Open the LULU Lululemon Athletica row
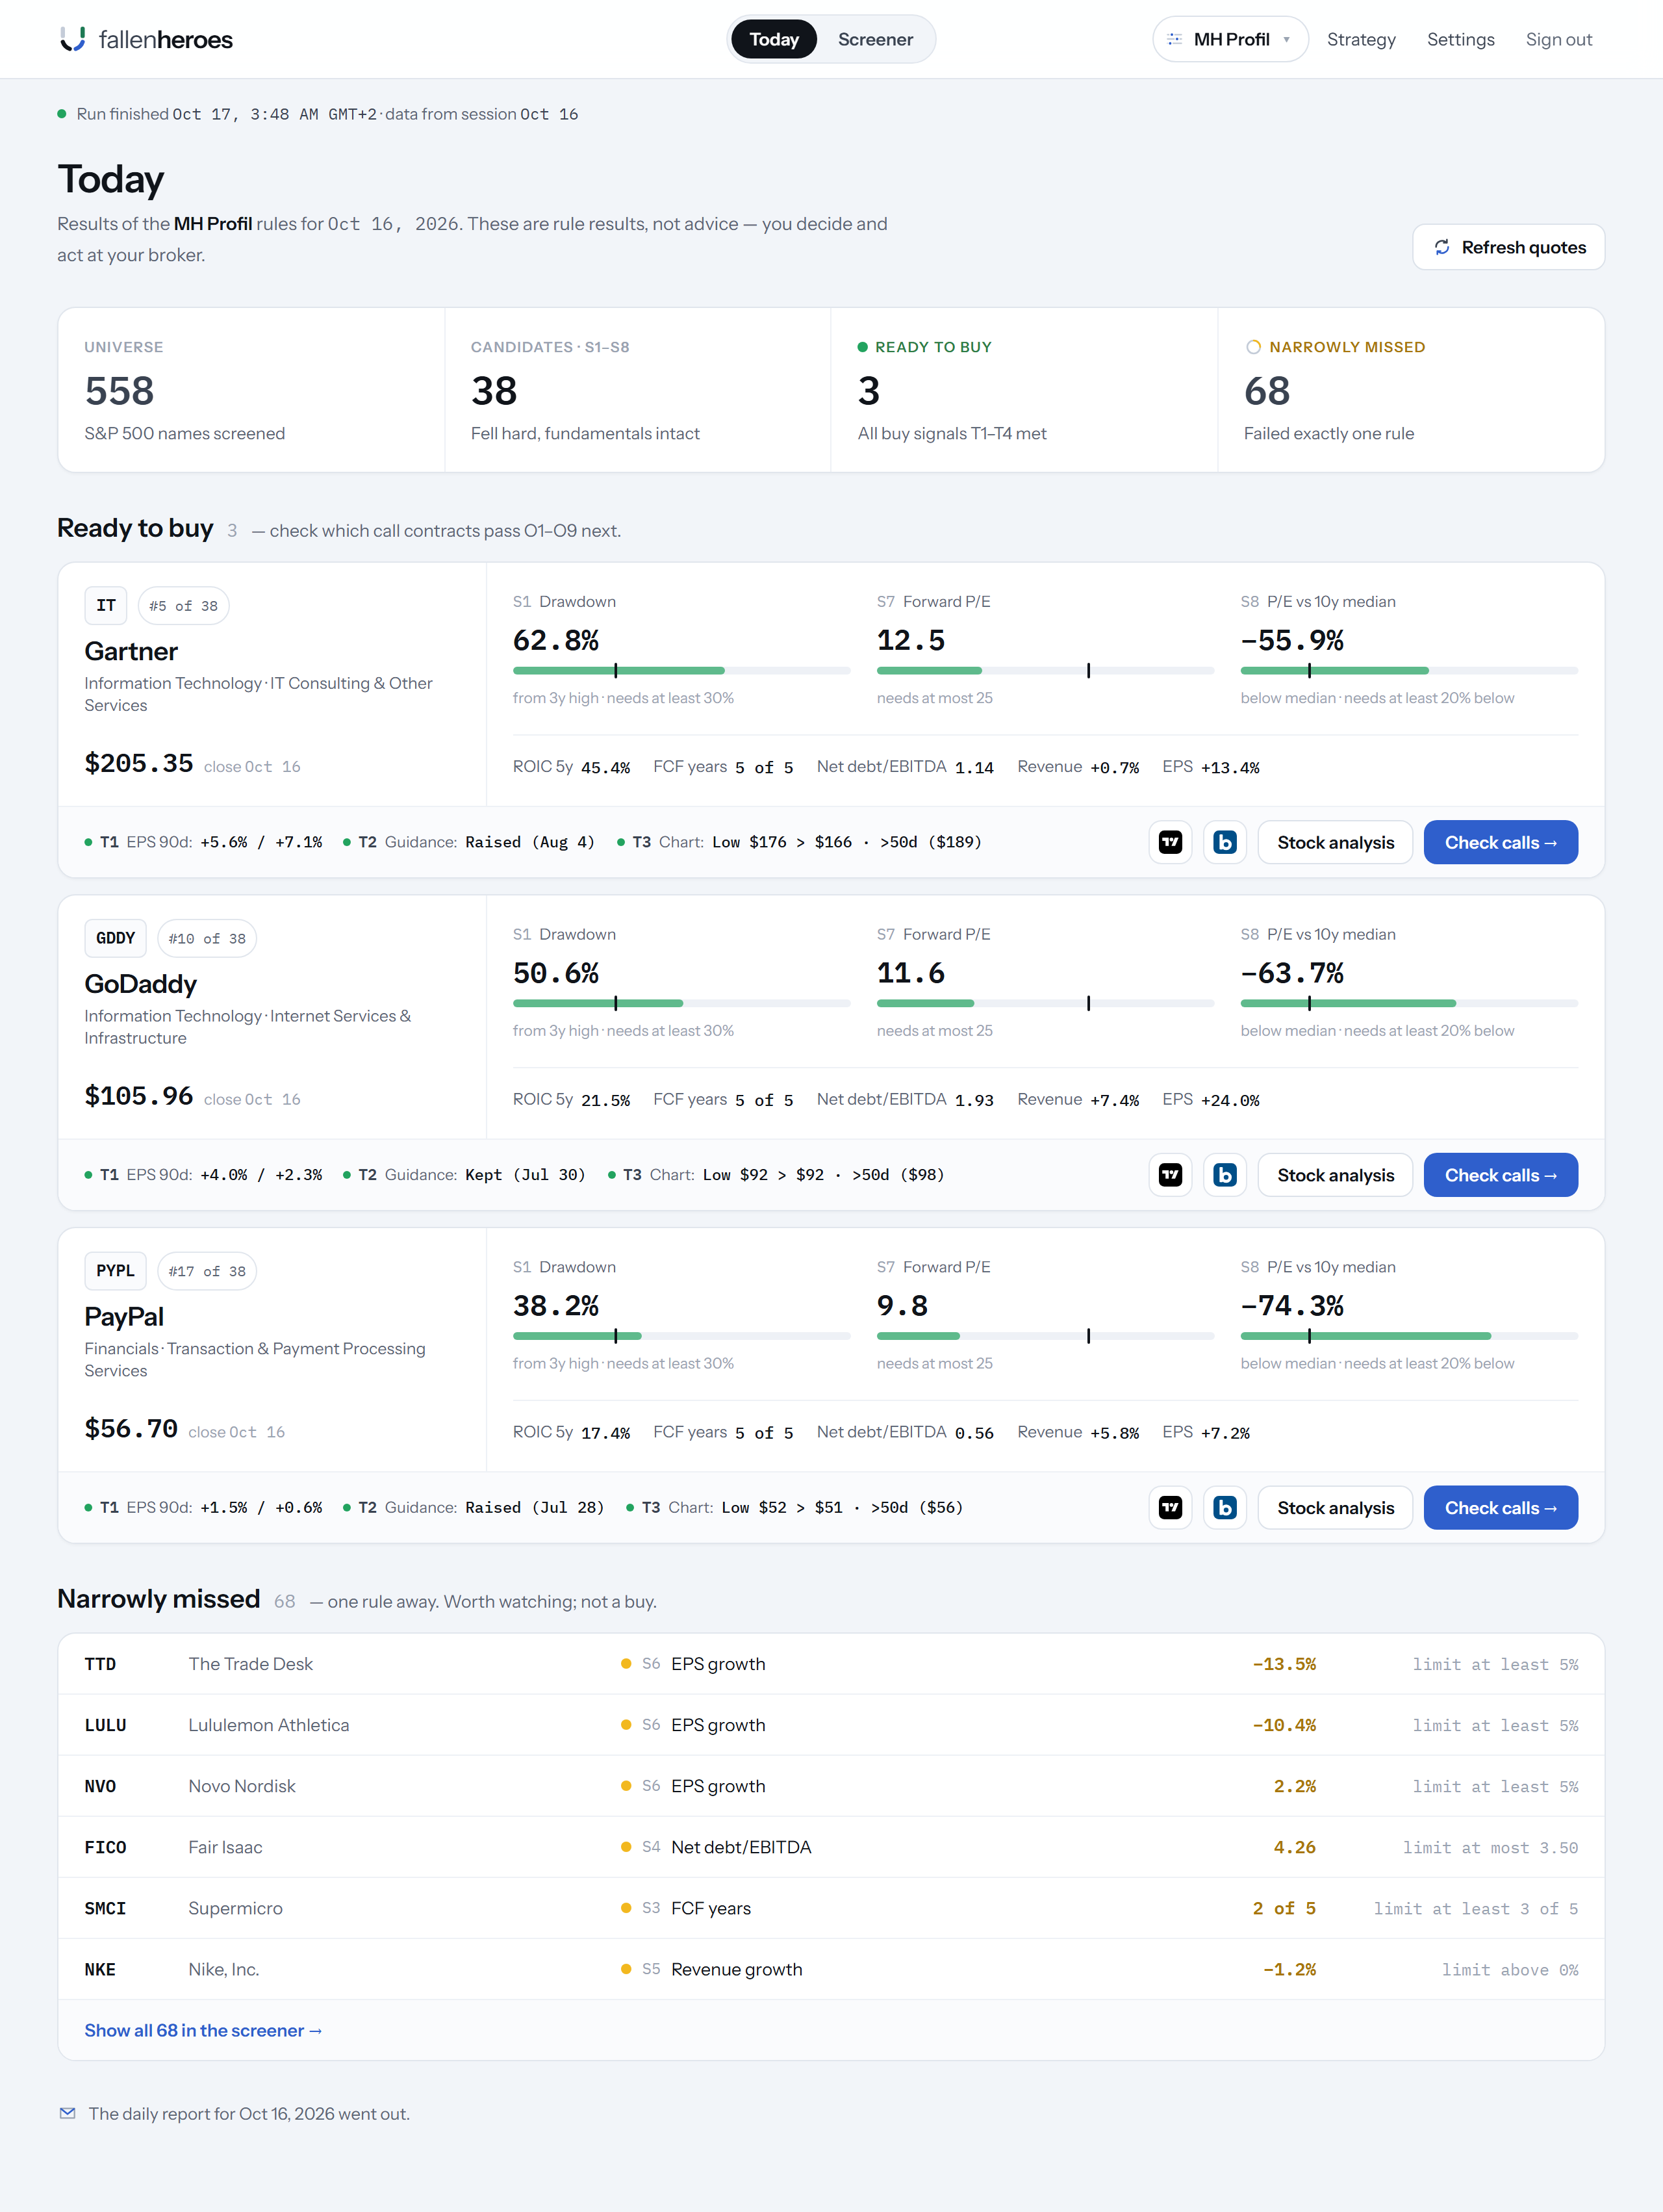This screenshot has height=2212, width=1663. click(x=830, y=1725)
